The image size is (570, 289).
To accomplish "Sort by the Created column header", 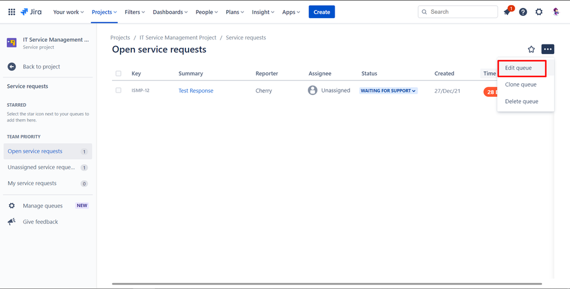I will [x=444, y=74].
